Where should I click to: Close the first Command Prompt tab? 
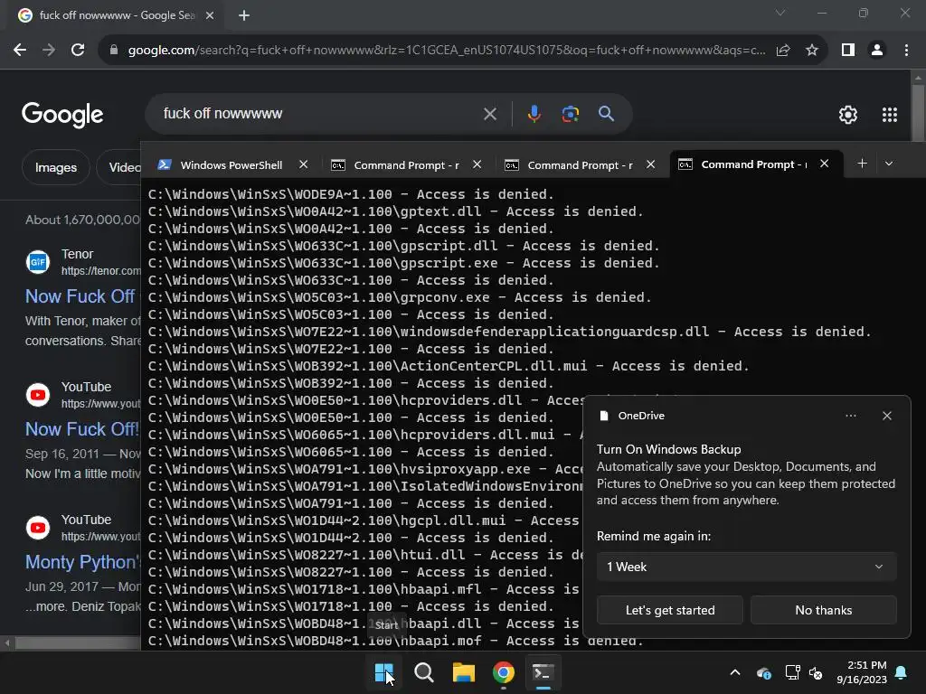coord(477,164)
